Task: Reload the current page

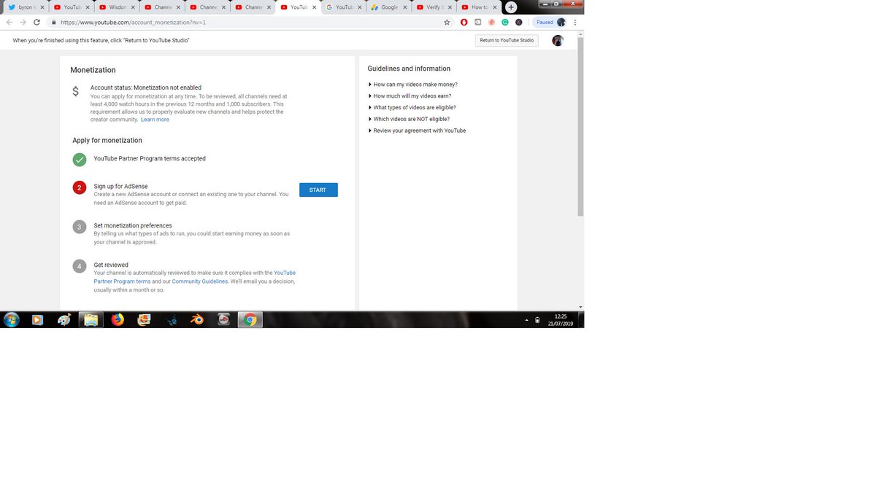Action: coord(36,23)
